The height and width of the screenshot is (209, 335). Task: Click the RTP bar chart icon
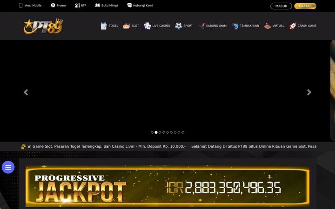tap(77, 5)
